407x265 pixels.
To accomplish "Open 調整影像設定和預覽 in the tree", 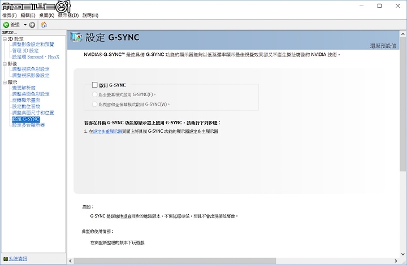I will coord(33,45).
